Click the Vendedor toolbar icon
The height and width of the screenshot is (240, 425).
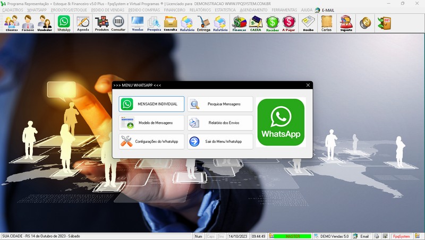[45, 23]
